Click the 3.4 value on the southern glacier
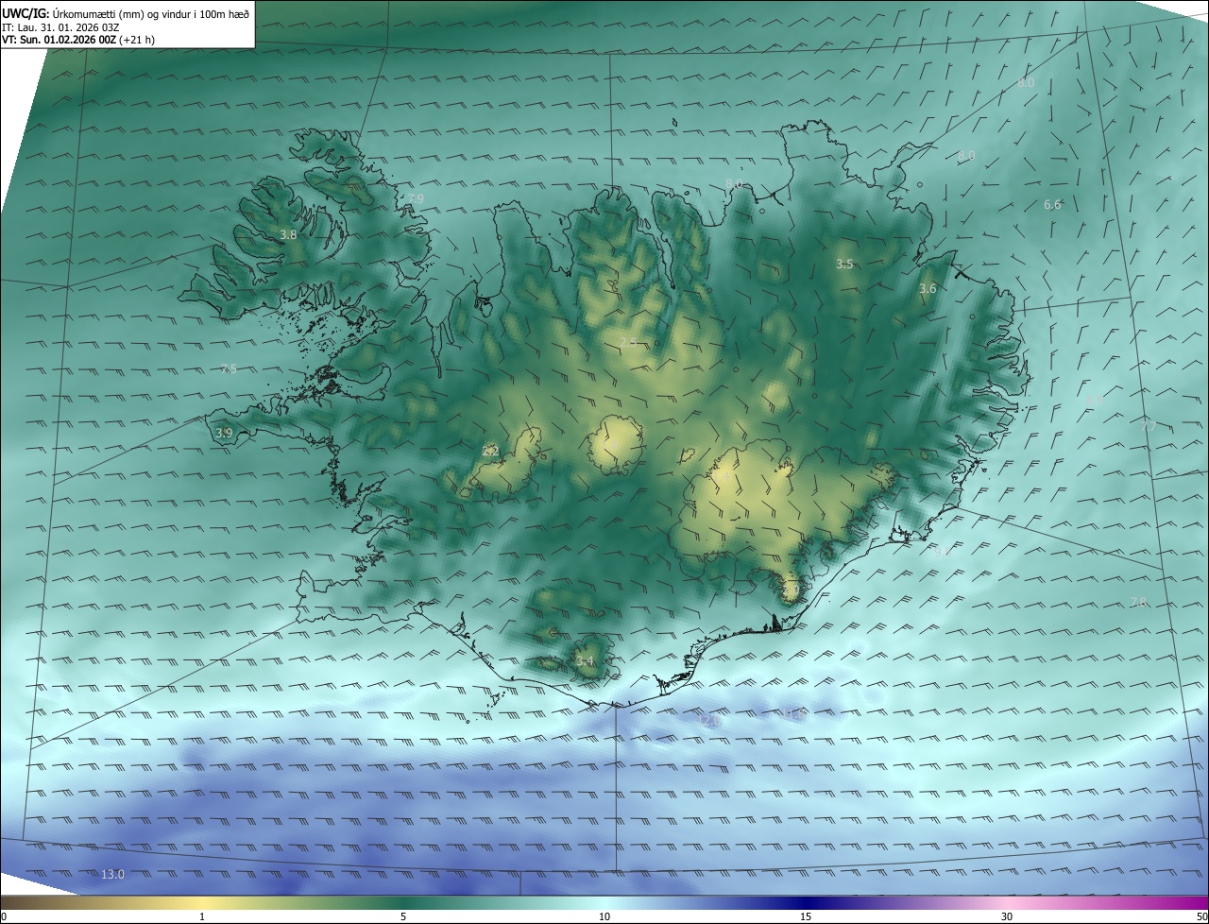The height and width of the screenshot is (924, 1209). pos(585,660)
